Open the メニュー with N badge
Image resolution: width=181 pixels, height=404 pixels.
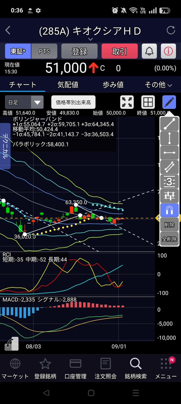tap(166, 368)
